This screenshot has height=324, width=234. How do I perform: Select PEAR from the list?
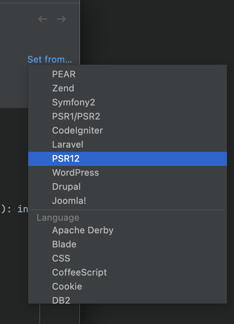[64, 74]
